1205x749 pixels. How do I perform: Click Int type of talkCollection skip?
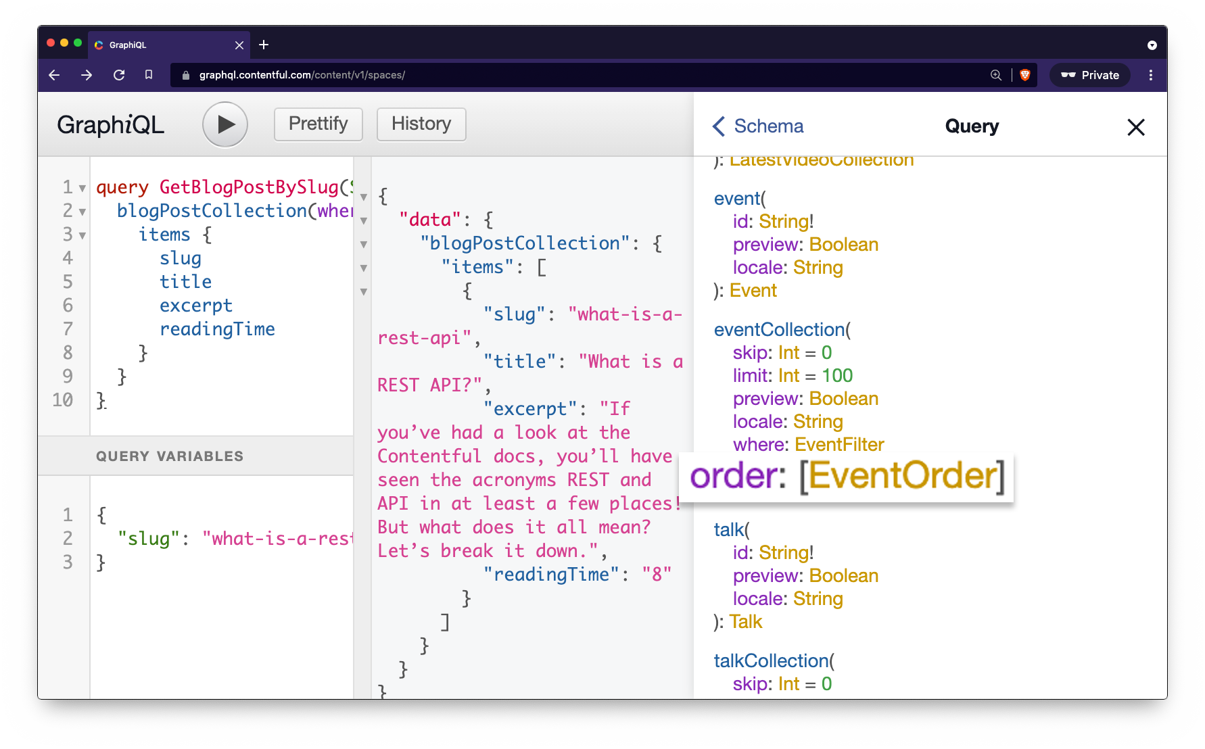pyautogui.click(x=789, y=684)
